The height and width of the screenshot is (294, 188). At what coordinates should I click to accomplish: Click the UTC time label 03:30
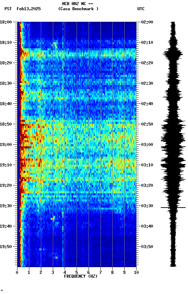147,206
